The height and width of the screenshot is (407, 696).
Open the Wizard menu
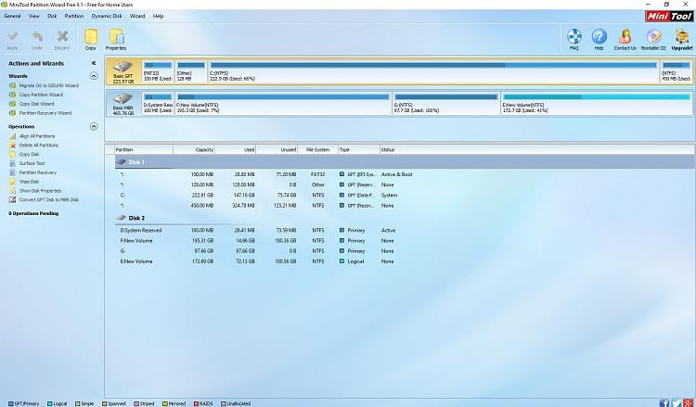[137, 16]
